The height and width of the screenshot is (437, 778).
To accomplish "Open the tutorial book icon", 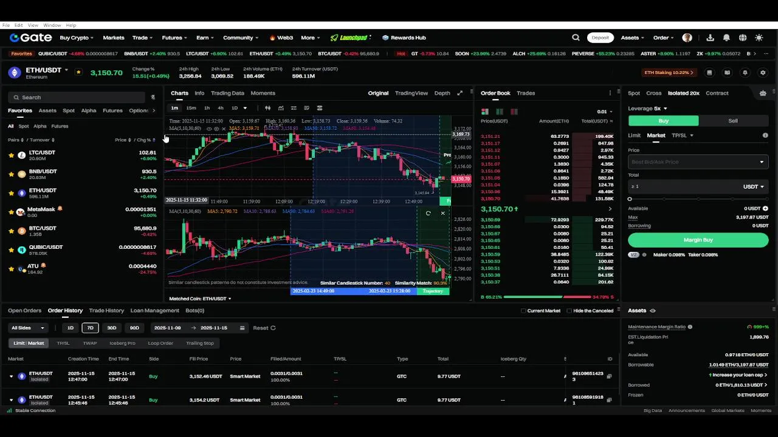I will pyautogui.click(x=727, y=73).
